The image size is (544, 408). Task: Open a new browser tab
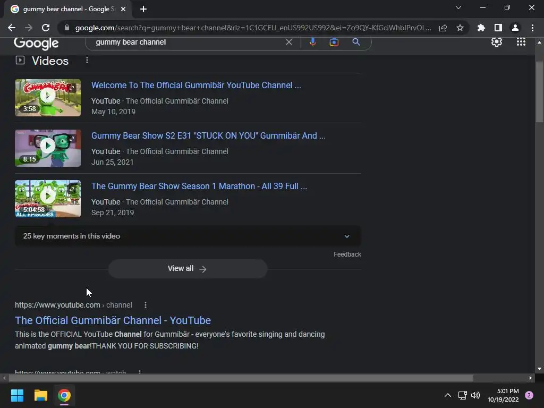(143, 9)
